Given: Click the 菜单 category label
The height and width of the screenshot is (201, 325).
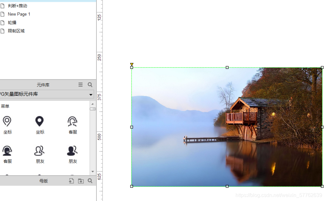Looking at the screenshot, I should pos(5,106).
